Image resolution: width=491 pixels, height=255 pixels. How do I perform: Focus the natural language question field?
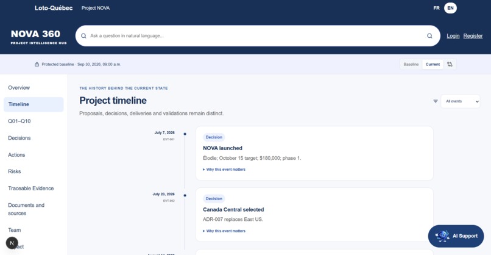[257, 36]
